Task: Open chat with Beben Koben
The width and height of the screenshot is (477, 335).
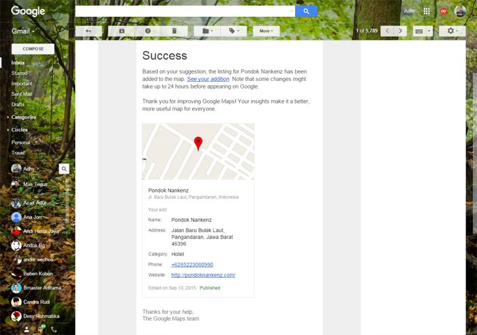Action: click(x=32, y=274)
